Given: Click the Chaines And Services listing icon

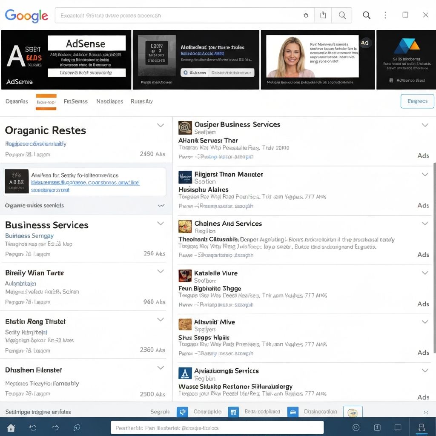Looking at the screenshot, I should pos(185,226).
